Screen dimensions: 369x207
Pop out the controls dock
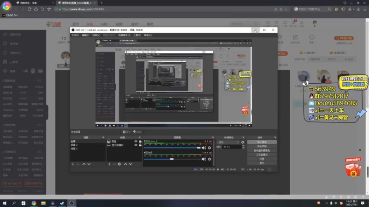(x=275, y=137)
